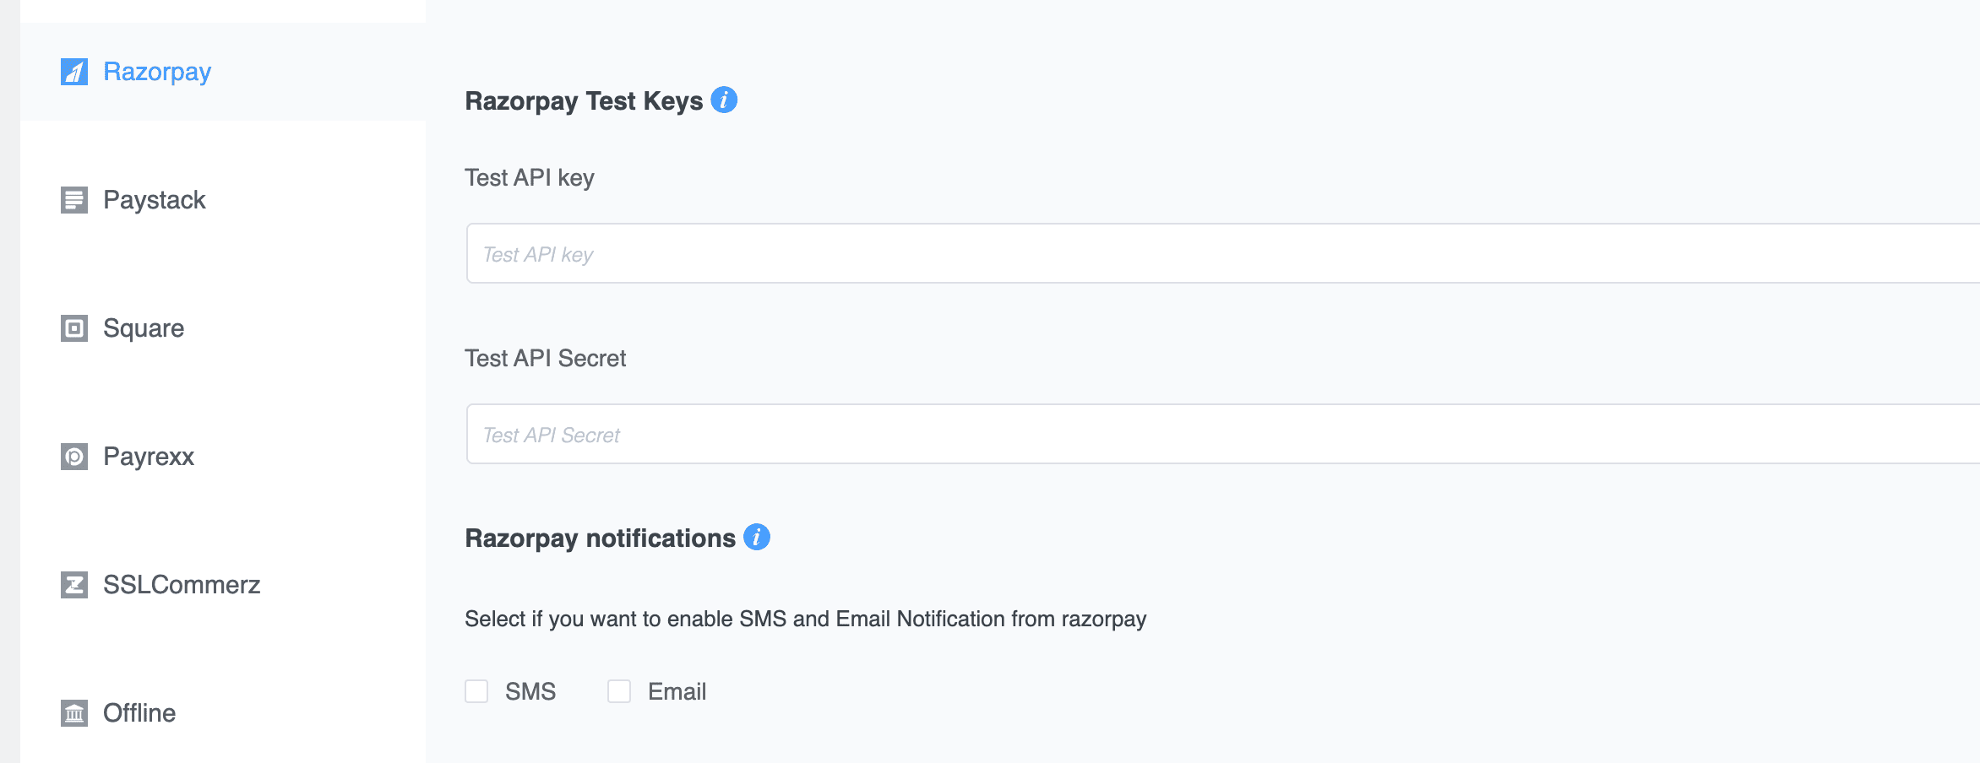Enable the SMS notification checkbox

(476, 691)
